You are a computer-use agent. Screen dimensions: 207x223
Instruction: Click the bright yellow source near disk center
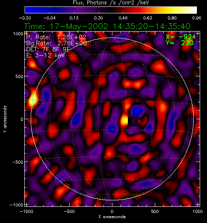click(x=124, y=121)
